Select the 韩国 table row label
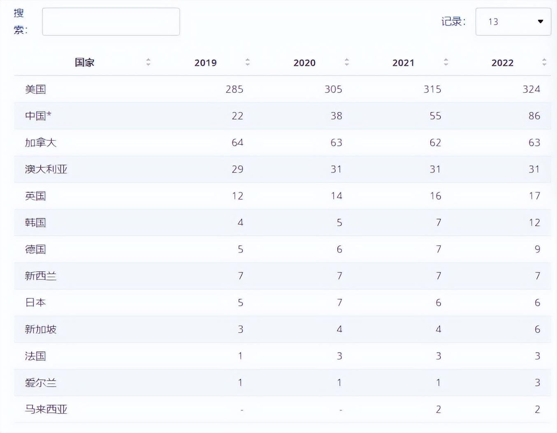 35,223
